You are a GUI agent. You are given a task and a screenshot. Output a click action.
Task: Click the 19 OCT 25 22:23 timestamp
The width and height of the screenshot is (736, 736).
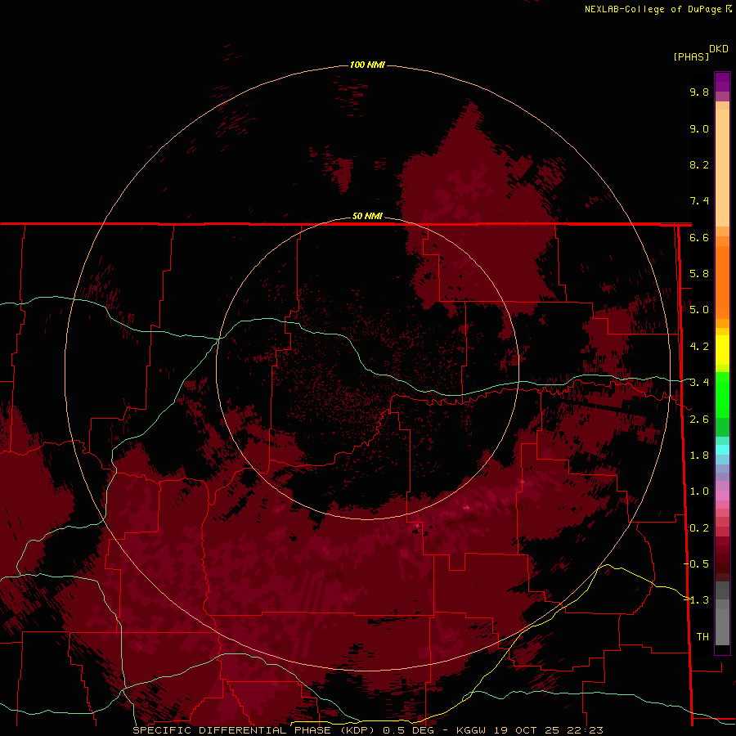click(x=548, y=730)
